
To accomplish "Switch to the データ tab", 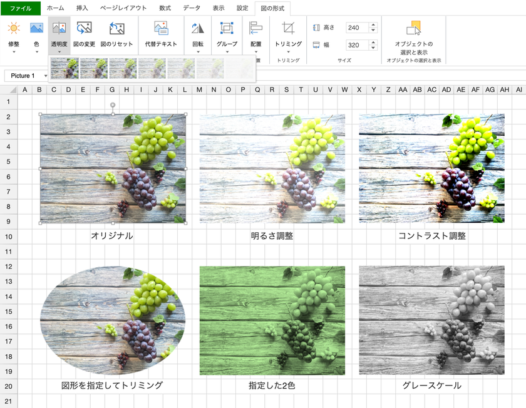I will [192, 8].
